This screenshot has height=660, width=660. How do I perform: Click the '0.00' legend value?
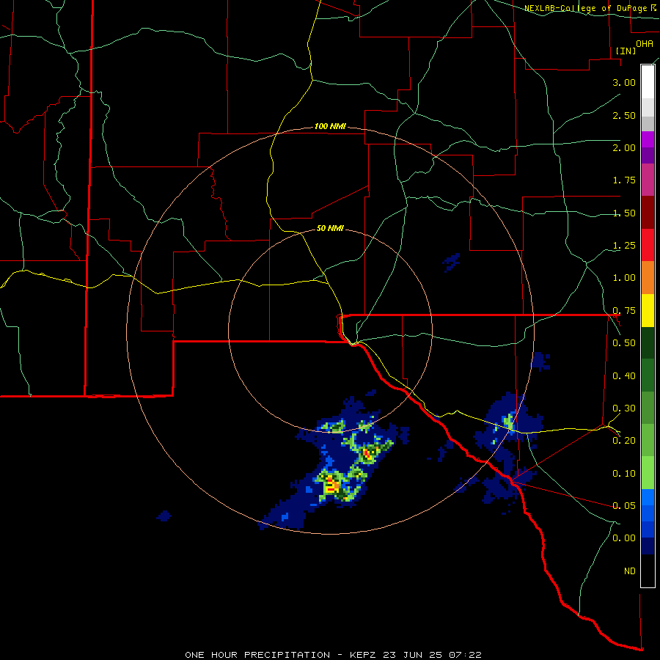[624, 538]
